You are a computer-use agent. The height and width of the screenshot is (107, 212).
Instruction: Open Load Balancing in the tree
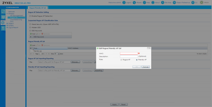pyautogui.click(x=16, y=20)
